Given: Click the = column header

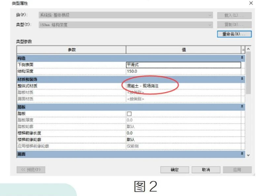Looking at the screenshot, I should 243,50.
